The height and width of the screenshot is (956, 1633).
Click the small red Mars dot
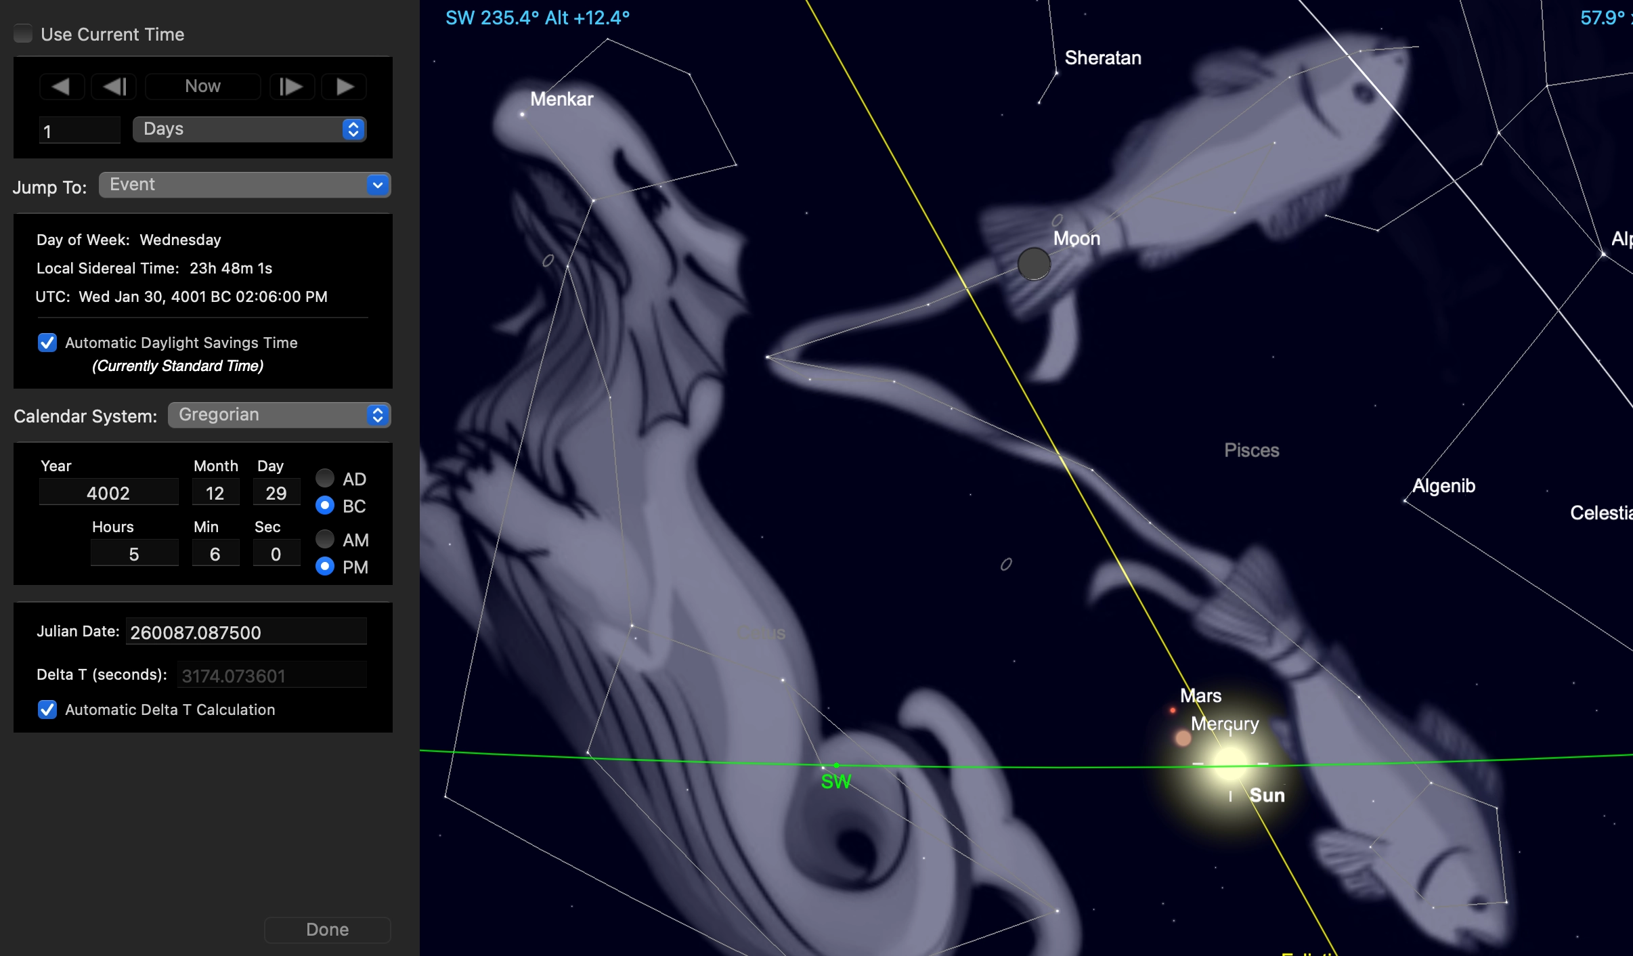(1173, 710)
